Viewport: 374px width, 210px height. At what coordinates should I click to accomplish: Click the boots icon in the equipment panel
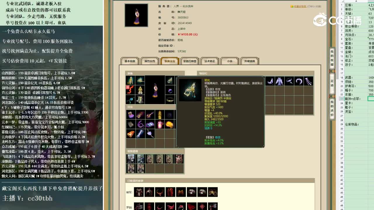coord(140,99)
